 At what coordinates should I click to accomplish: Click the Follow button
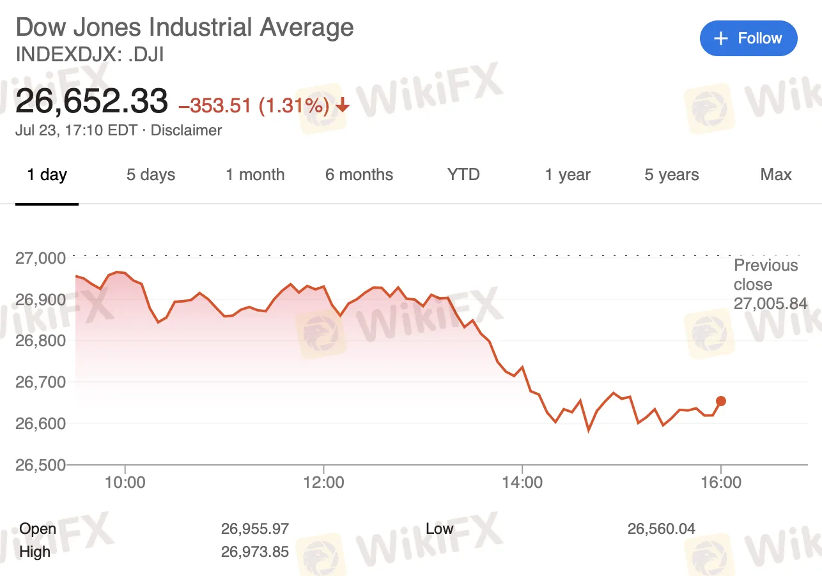tap(748, 38)
